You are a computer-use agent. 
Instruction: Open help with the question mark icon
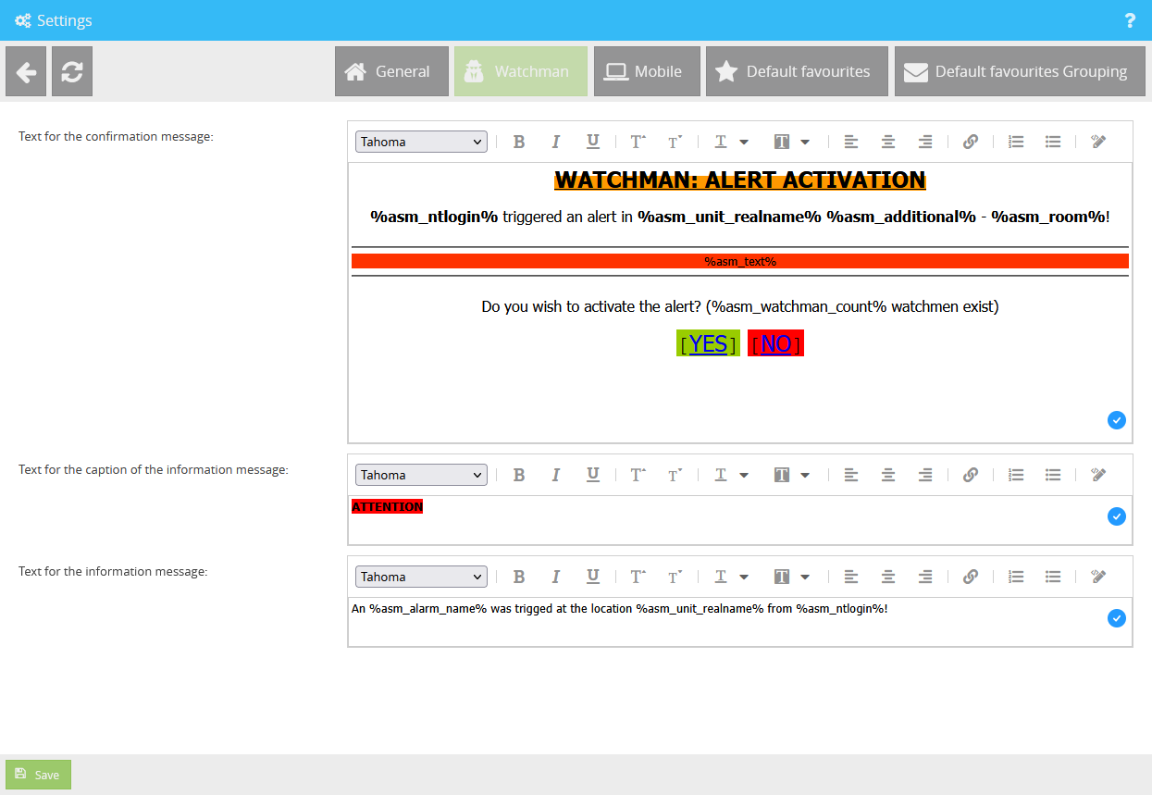pos(1130,20)
